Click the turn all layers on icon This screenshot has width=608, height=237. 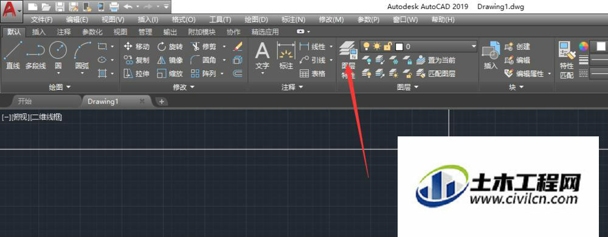367,73
